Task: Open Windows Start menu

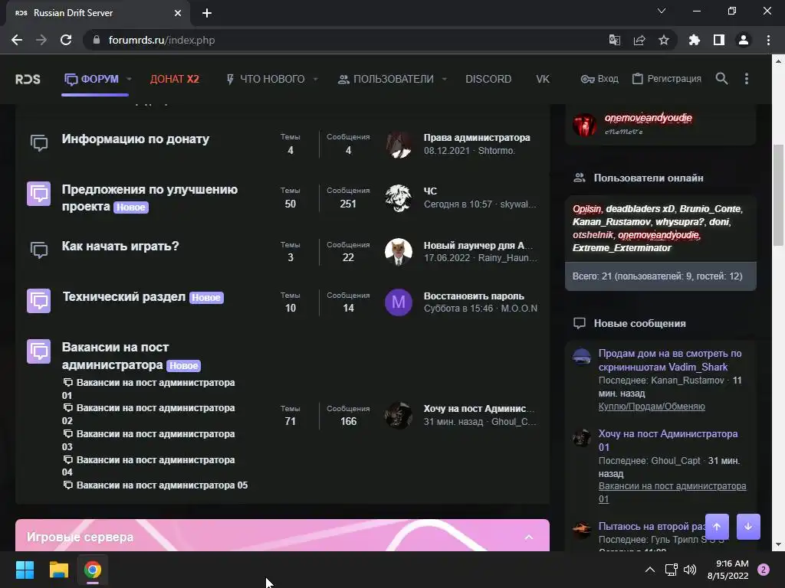Action: tap(25, 570)
